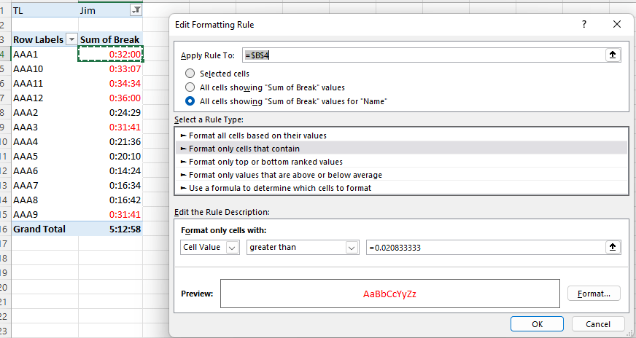Select the 0:16:34 cell for AAA7

click(x=110, y=186)
